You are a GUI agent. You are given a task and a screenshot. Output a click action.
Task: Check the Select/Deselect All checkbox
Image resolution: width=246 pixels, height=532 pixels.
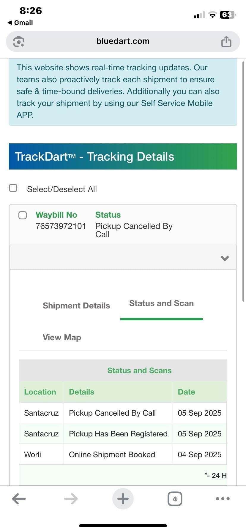(13, 188)
